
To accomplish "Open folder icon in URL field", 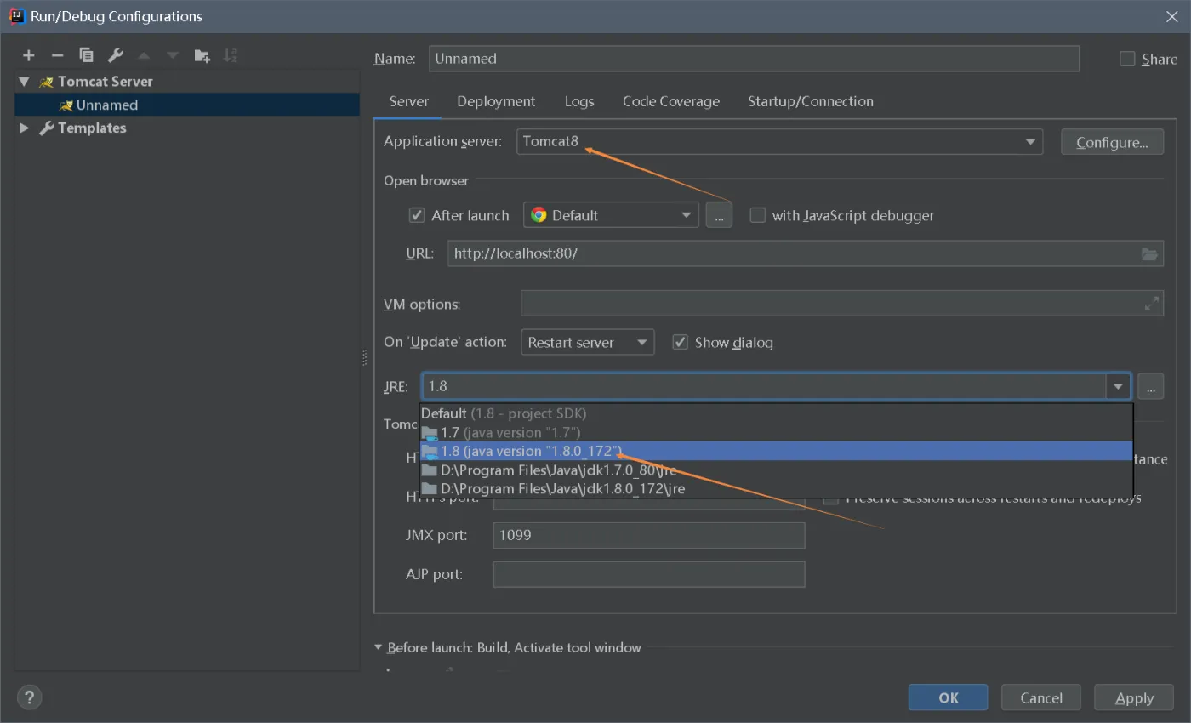I will coord(1149,253).
